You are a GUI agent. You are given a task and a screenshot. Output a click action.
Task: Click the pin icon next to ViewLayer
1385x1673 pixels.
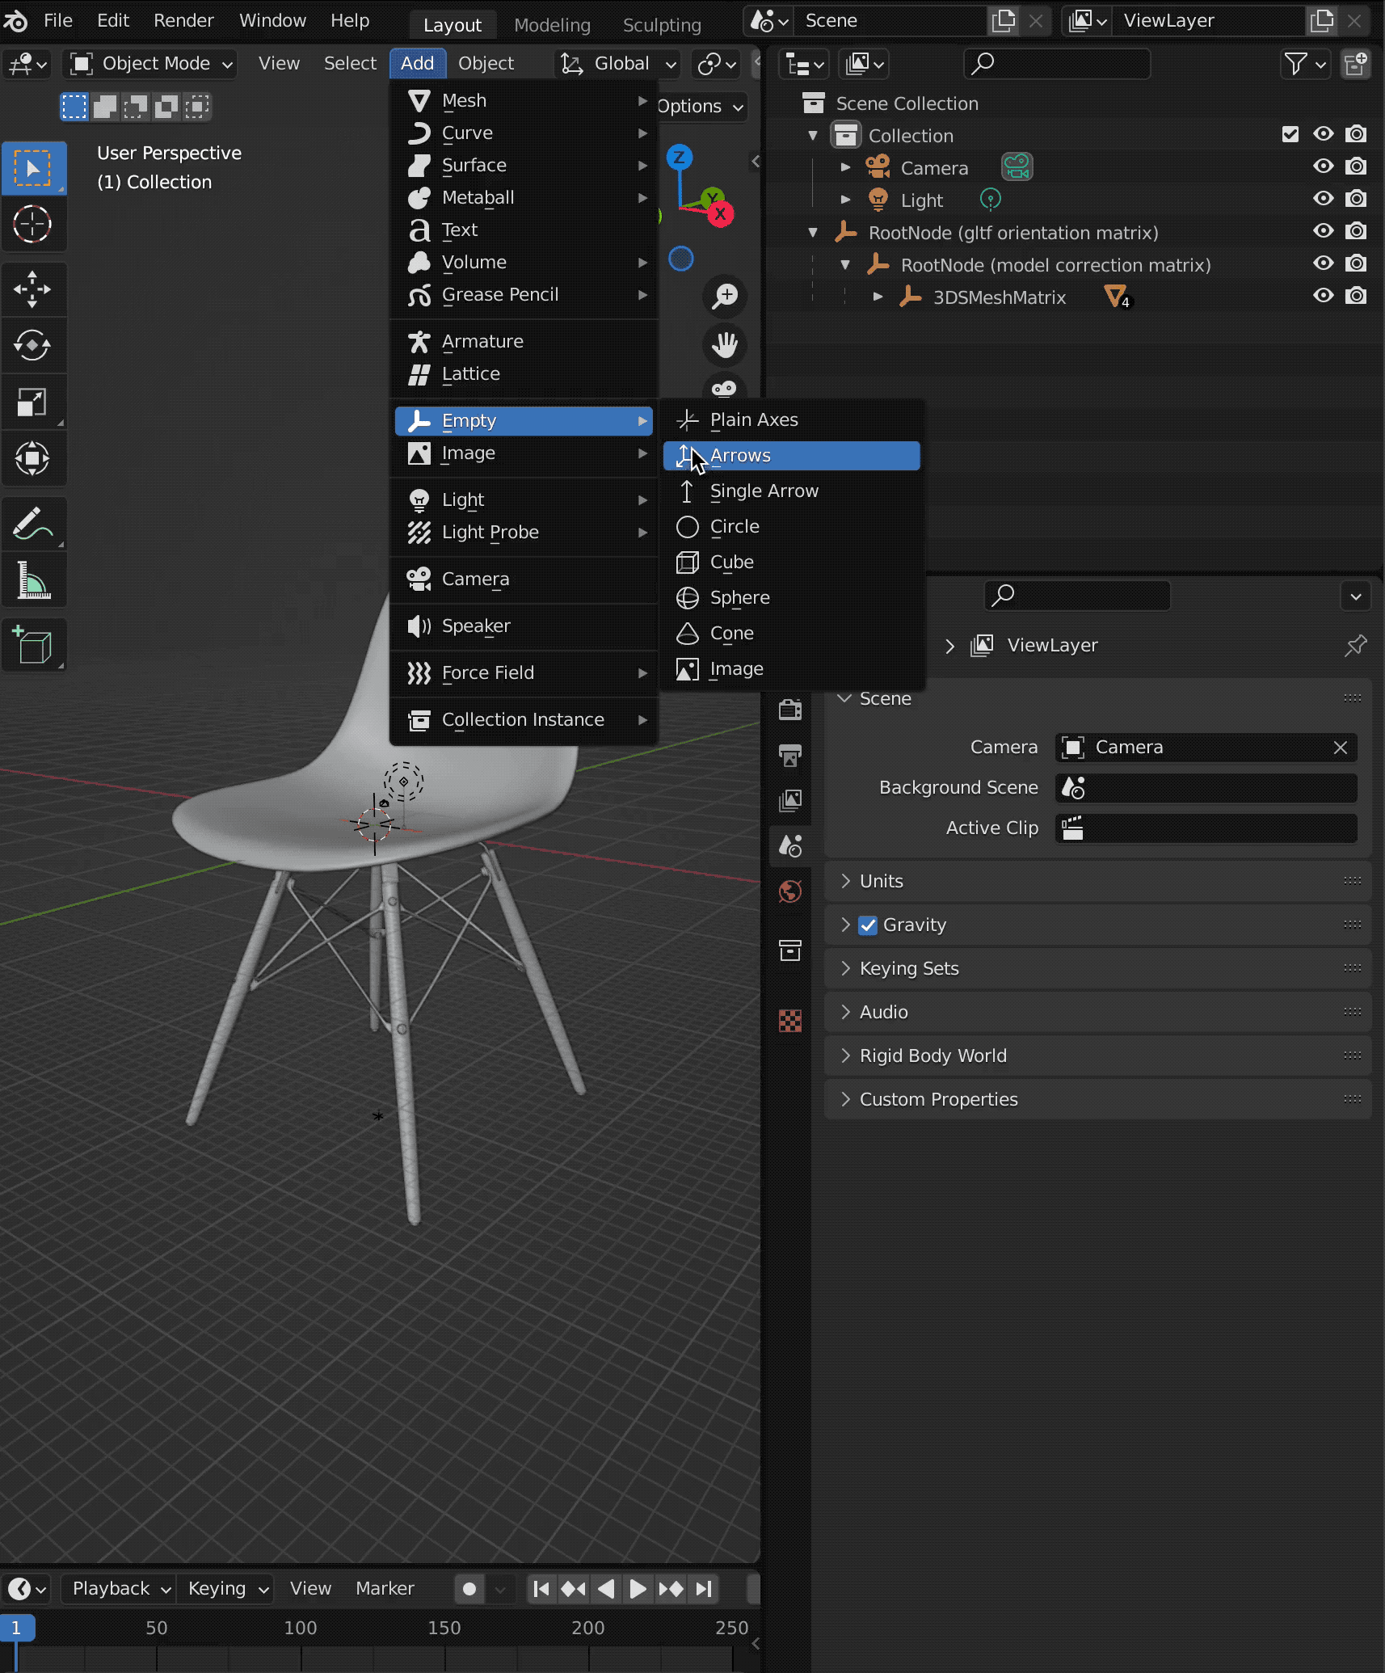(x=1355, y=645)
